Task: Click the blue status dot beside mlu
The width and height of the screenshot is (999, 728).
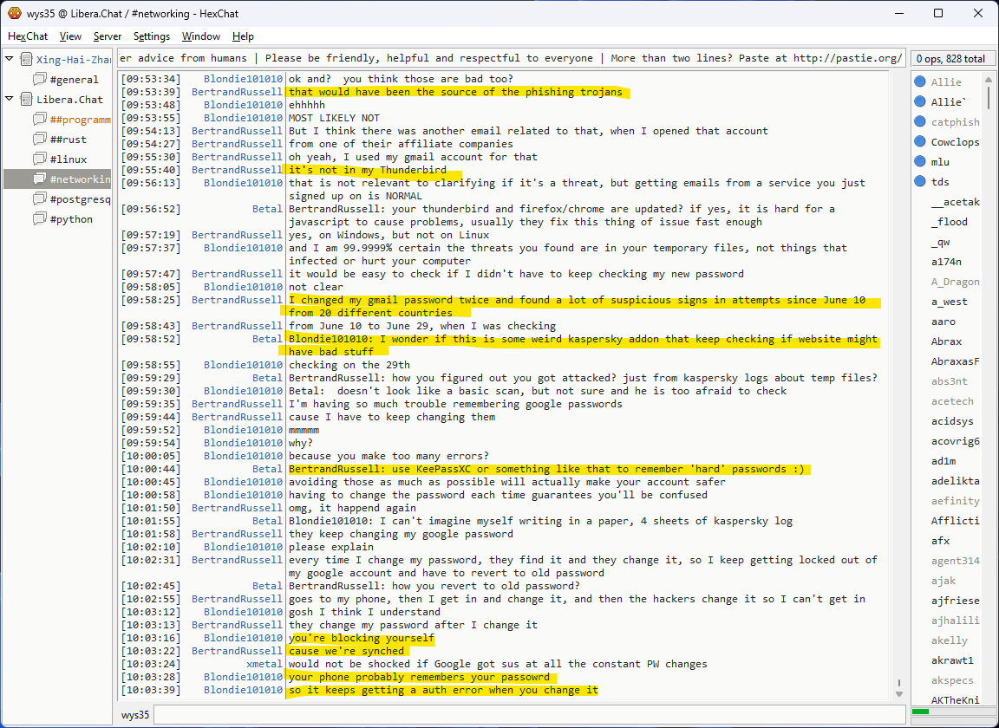Action: (919, 162)
